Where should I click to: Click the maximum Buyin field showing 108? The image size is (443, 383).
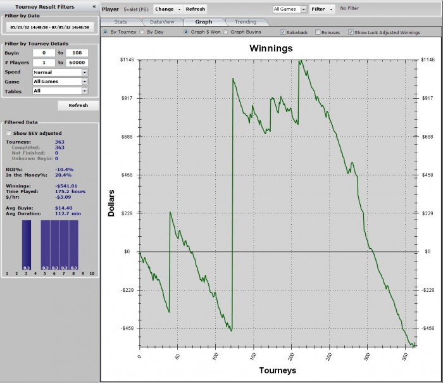[77, 53]
